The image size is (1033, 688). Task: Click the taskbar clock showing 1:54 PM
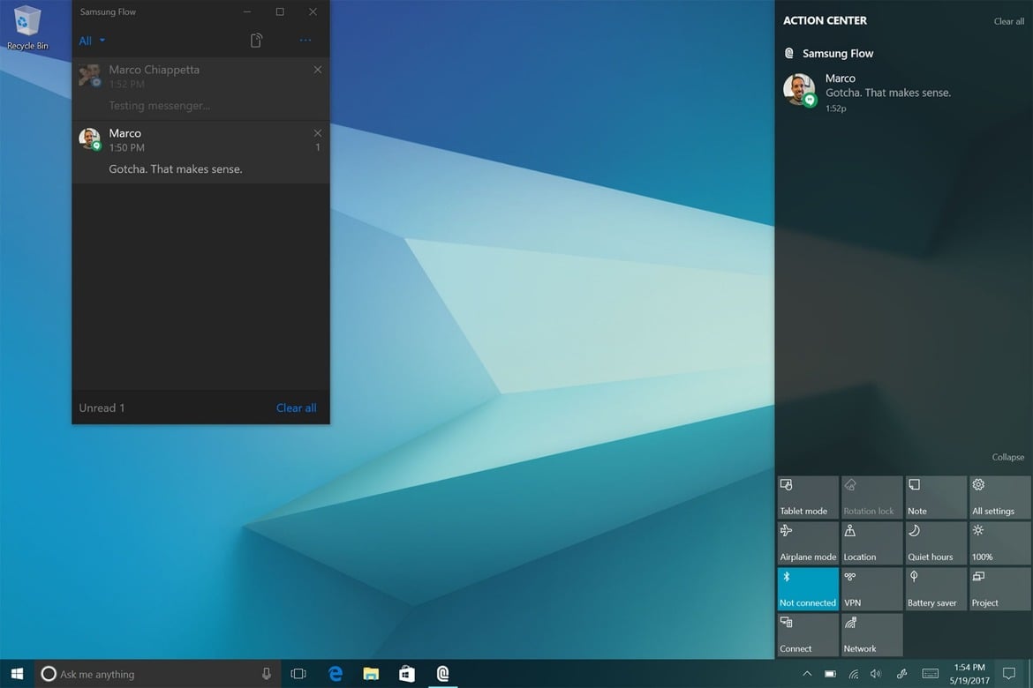click(x=969, y=674)
